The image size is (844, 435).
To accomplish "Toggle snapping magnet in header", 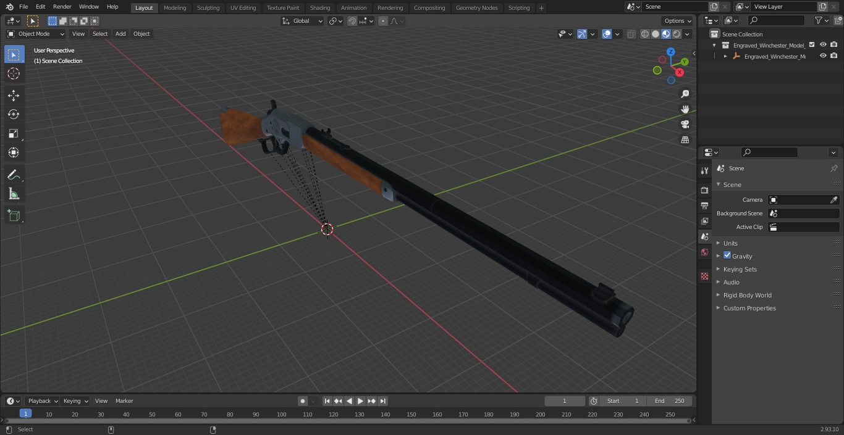I will 352,21.
